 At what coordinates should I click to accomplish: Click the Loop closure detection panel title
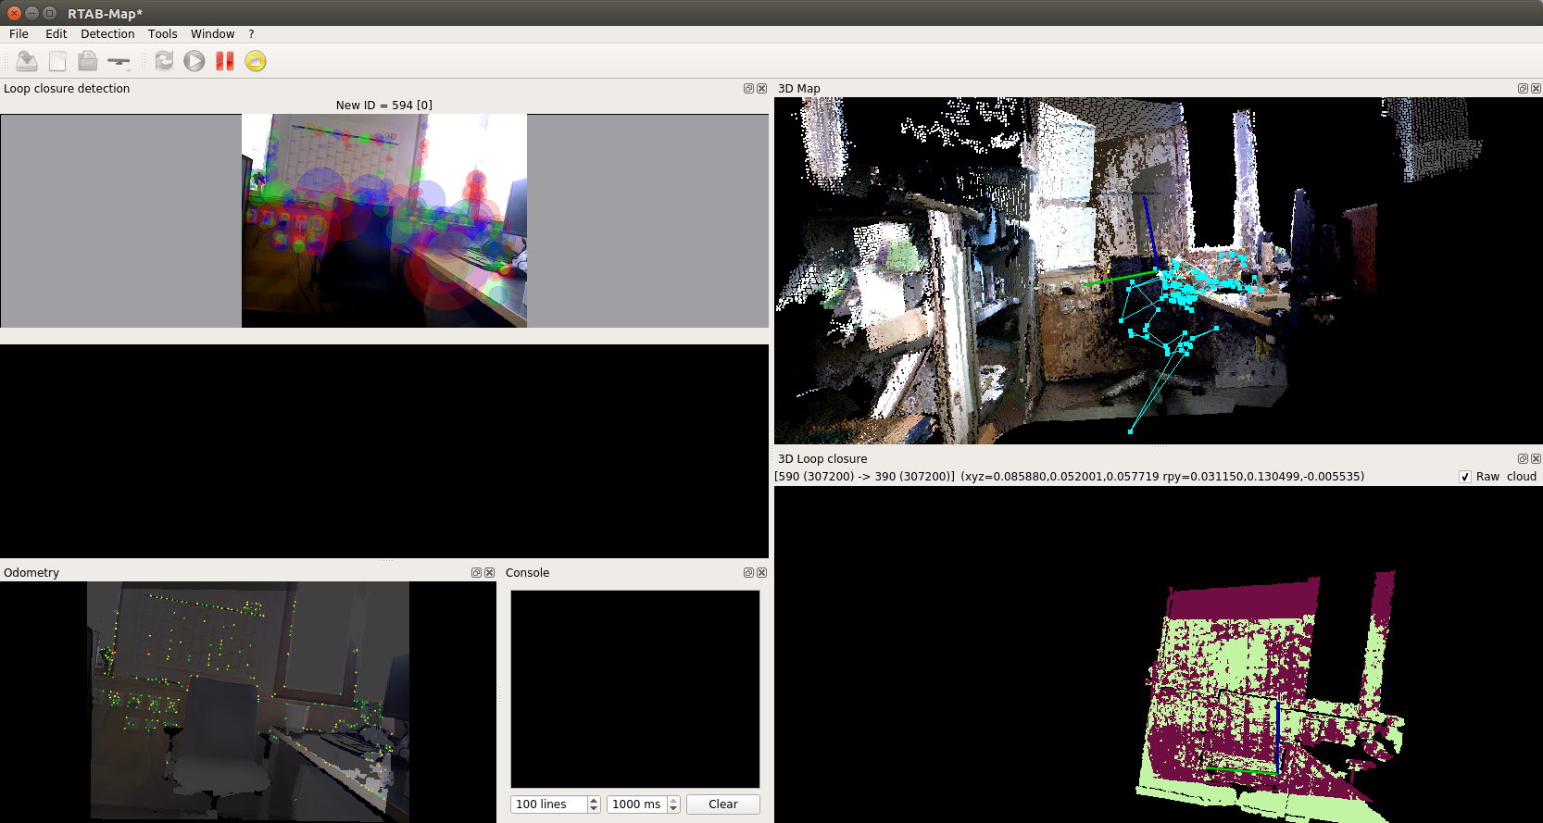67,89
